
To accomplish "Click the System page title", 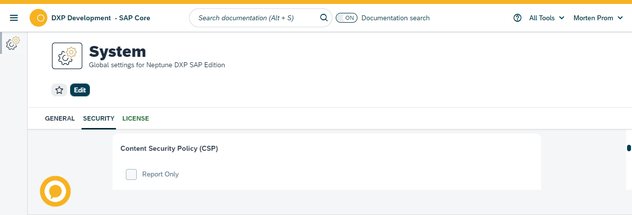I will click(x=118, y=51).
